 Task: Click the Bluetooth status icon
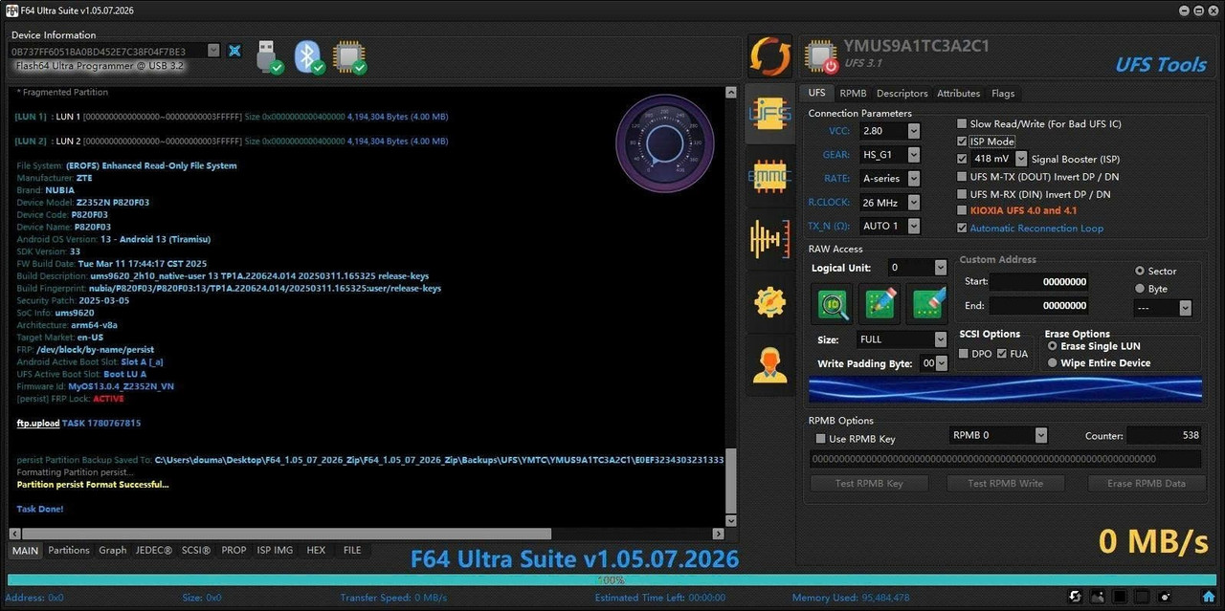click(308, 56)
